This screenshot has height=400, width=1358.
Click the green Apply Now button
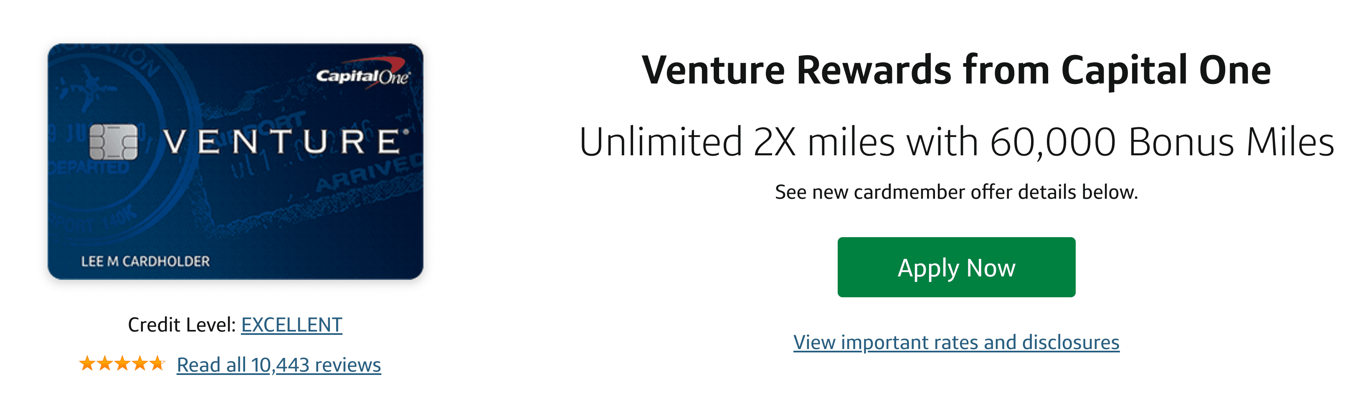(x=956, y=267)
